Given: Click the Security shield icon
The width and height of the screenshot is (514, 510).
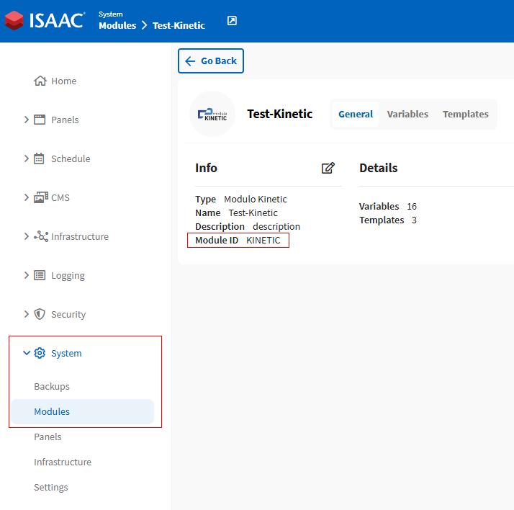Looking at the screenshot, I should [x=40, y=314].
